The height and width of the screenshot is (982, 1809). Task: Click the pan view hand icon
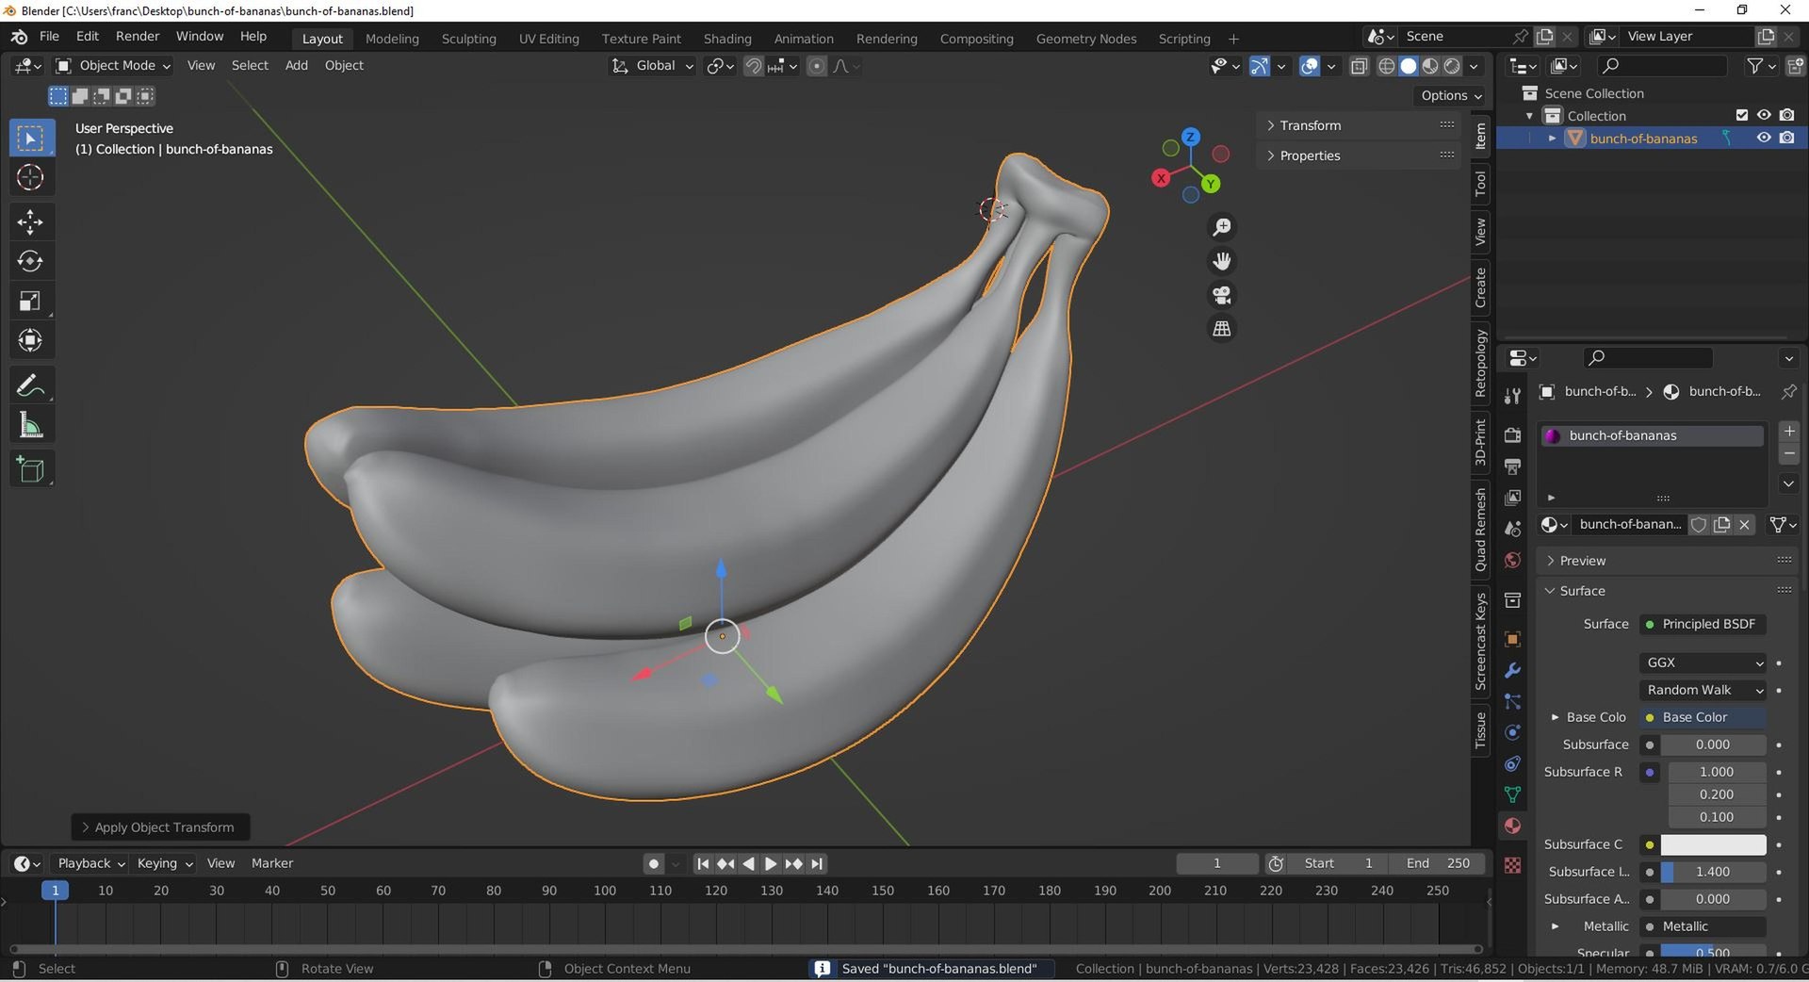tap(1222, 261)
